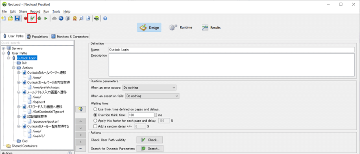The image size is (360, 154).
Task: Switch to the Design section
Action: point(149,28)
